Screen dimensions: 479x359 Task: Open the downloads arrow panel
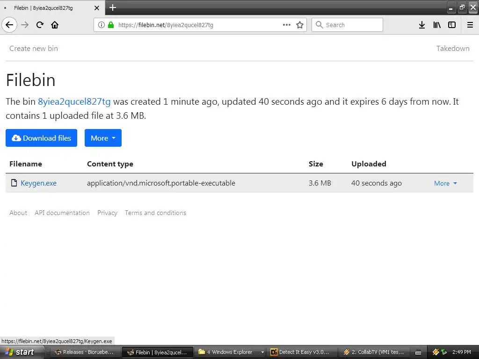coord(422,25)
